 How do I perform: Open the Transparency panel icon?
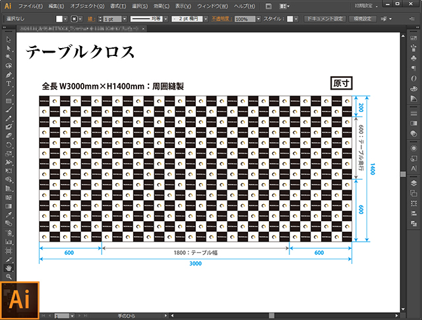(413, 134)
